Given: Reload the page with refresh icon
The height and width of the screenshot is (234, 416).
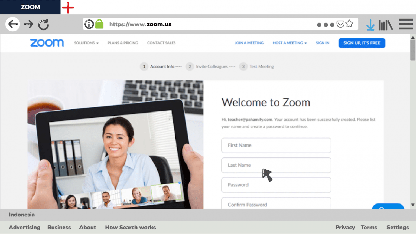Looking at the screenshot, I should coord(43,24).
